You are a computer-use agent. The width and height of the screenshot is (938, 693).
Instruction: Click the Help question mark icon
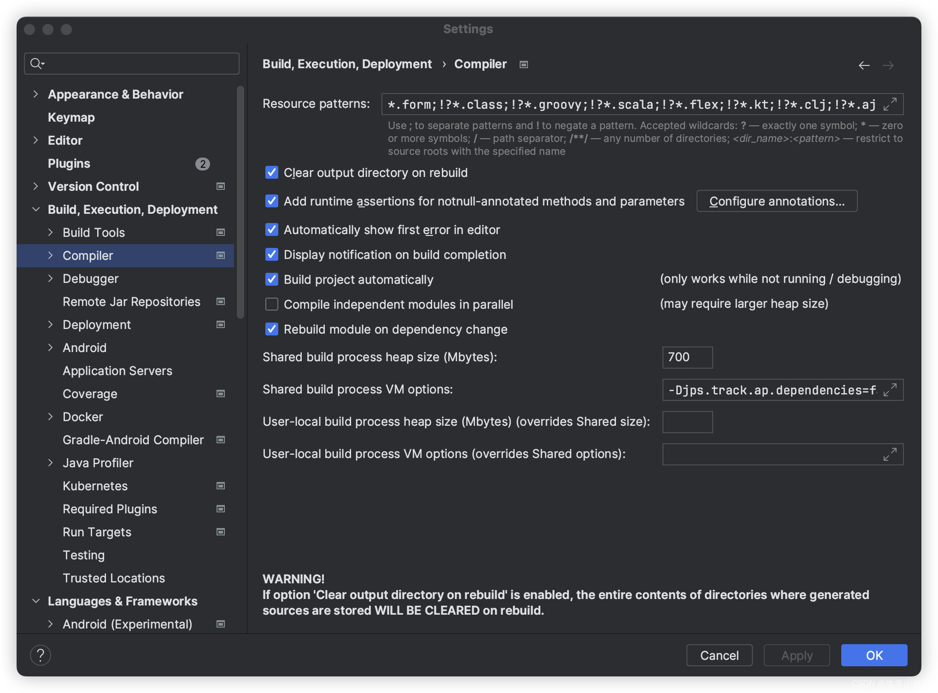(x=41, y=655)
